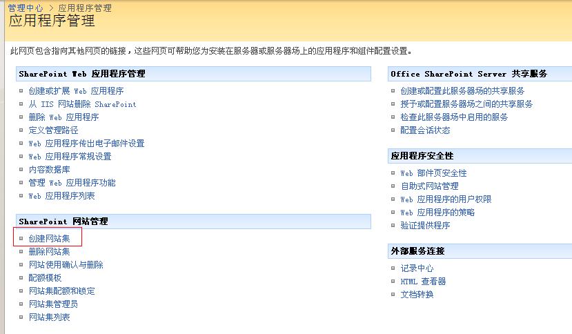Viewport: 572px width, 334px height.
Task: Open 创建或扩展 Web 应用程序 link
Action: coord(76,91)
